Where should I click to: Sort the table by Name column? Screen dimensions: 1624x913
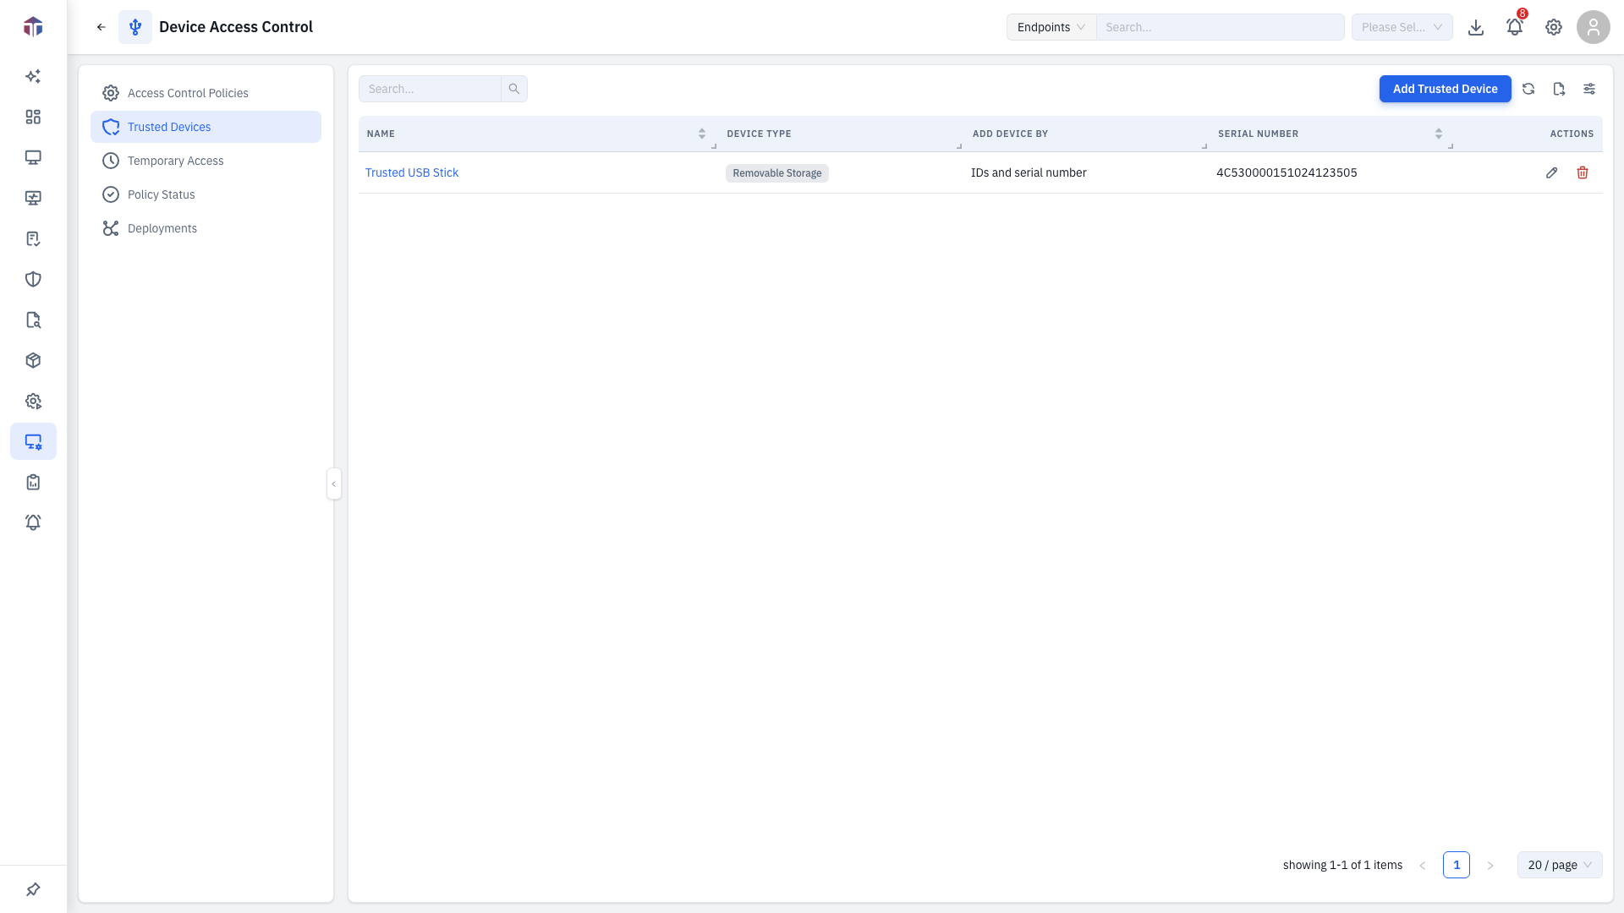click(x=702, y=134)
